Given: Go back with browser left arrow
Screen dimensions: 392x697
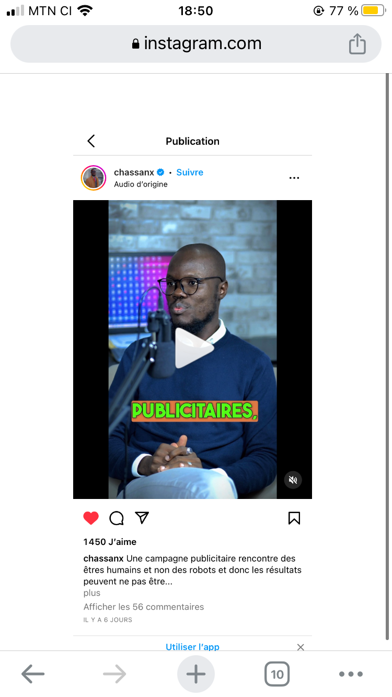Looking at the screenshot, I should [x=33, y=674].
